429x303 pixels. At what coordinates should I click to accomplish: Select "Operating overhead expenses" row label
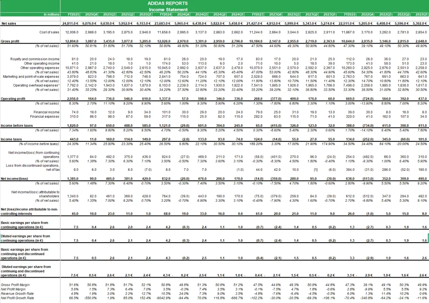[36, 85]
